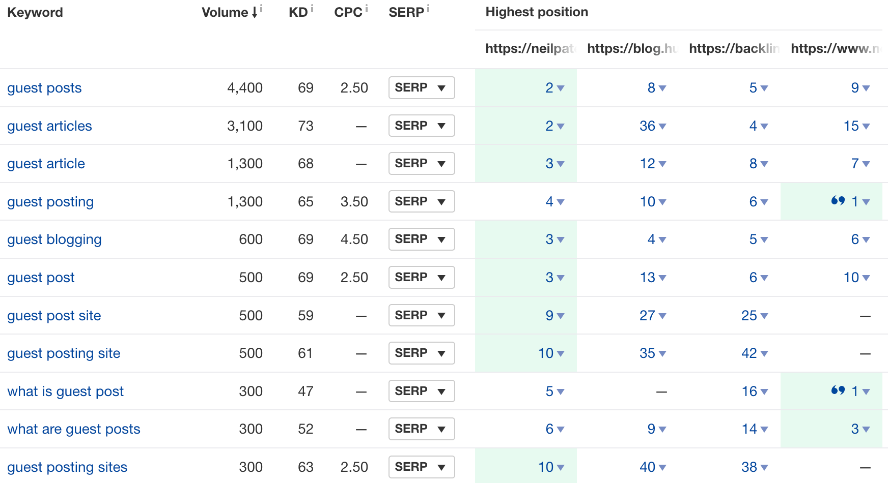Open the guest posts keyword link
888x483 pixels.
[x=44, y=88]
